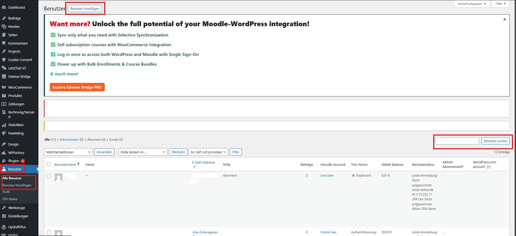Expand the Ansicht anpassen screen options
This screenshot has width=516, height=236.
[472, 4]
